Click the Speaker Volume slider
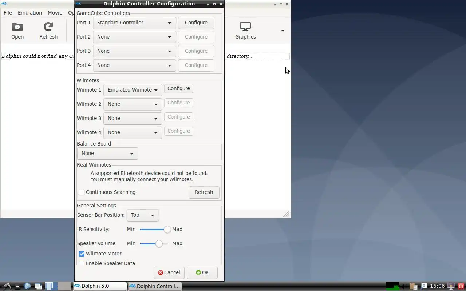466x291 pixels. 154,243
